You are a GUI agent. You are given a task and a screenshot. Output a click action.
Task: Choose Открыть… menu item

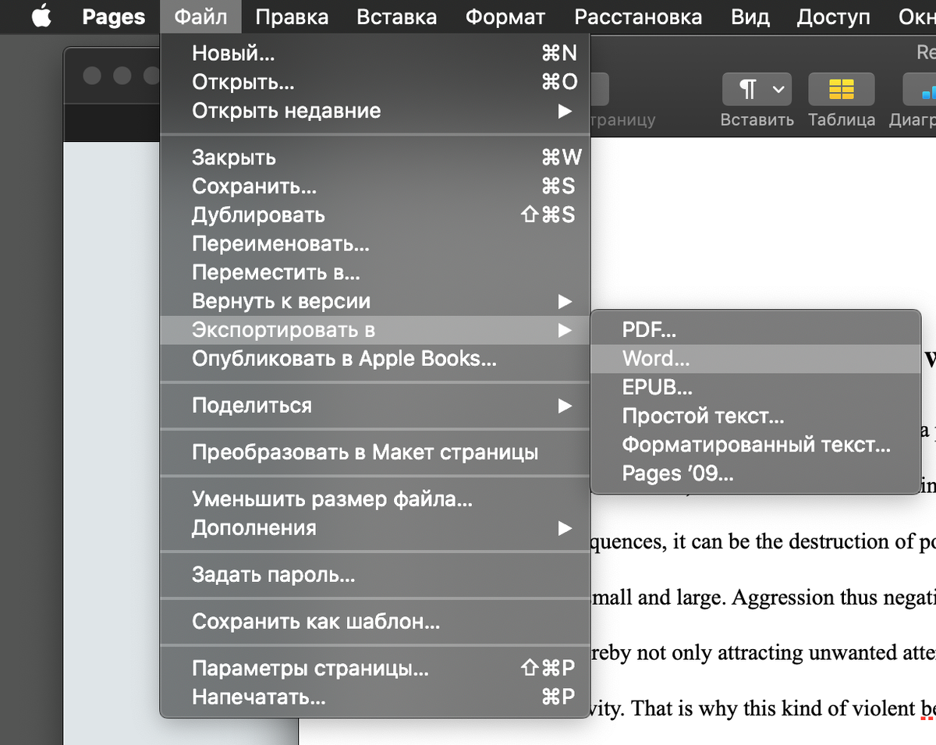click(x=374, y=82)
